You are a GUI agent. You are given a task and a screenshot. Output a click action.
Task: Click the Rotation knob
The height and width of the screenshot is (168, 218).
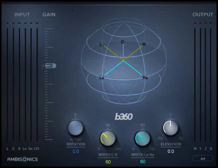75,127
